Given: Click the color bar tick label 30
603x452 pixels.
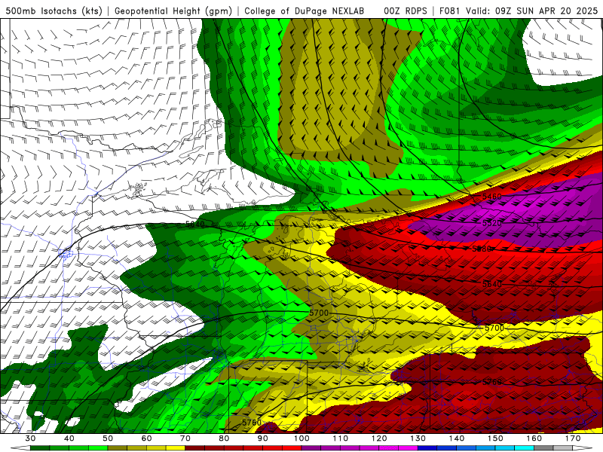Looking at the screenshot, I should [30, 438].
